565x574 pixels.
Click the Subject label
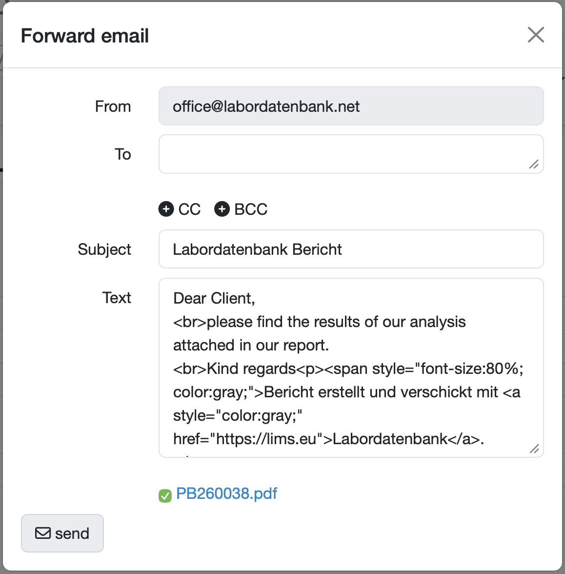point(104,250)
